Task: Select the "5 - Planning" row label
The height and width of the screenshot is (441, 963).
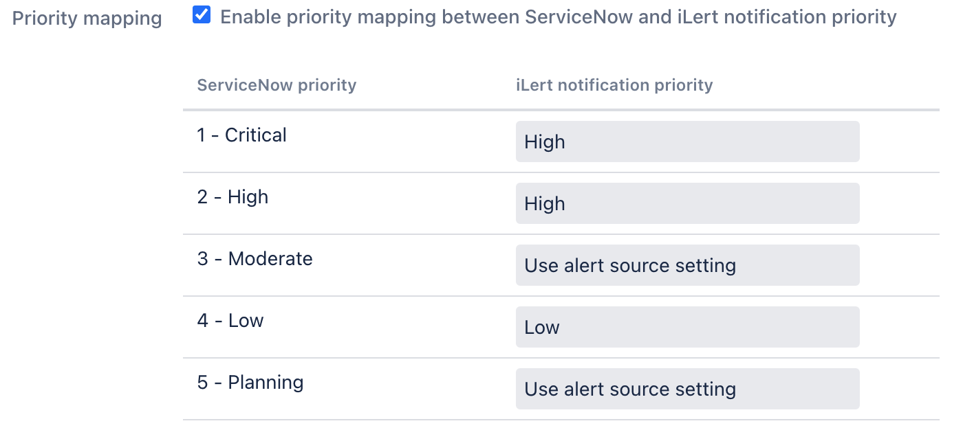Action: (x=250, y=383)
